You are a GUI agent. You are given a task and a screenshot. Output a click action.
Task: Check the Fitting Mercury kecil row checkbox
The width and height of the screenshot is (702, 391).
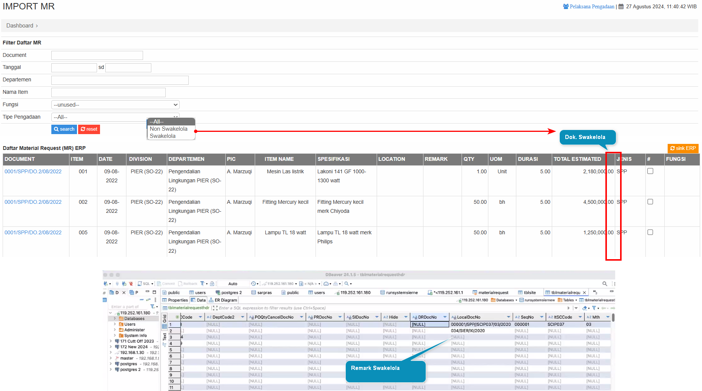coord(650,202)
